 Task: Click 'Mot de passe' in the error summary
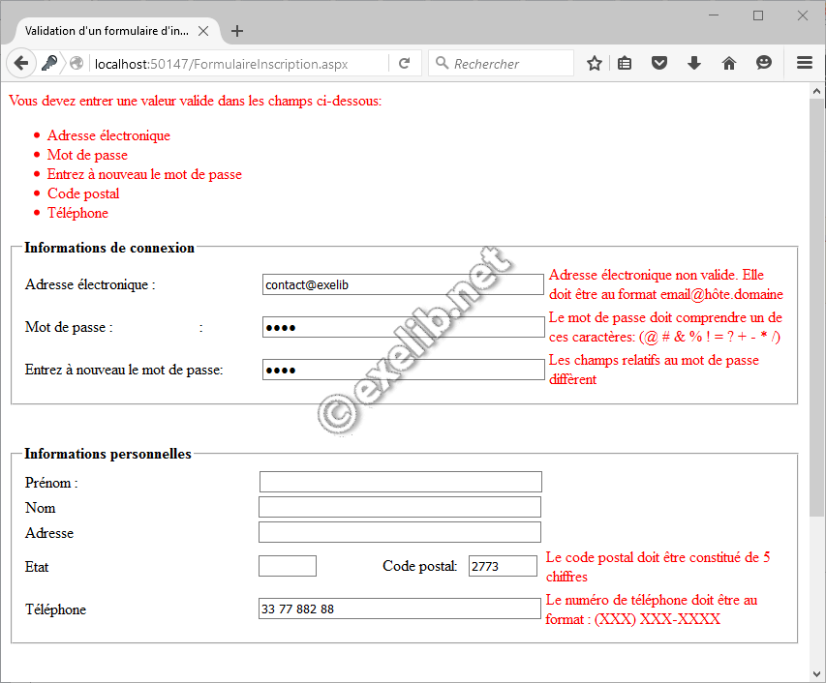click(87, 155)
